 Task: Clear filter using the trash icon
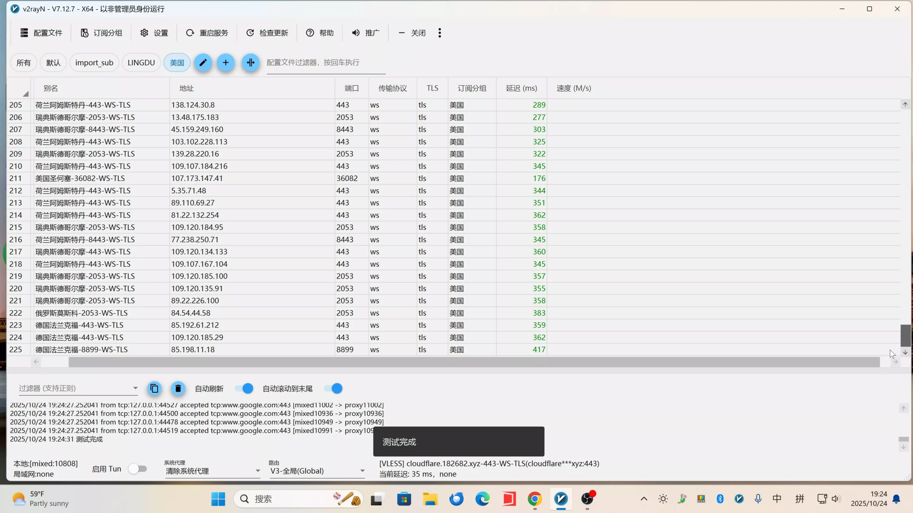click(178, 388)
